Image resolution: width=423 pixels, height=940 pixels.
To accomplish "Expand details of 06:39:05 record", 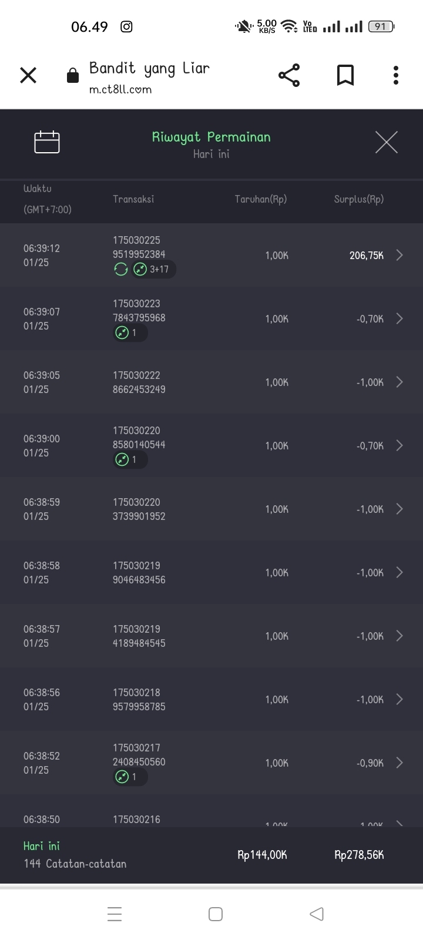I will (x=399, y=382).
